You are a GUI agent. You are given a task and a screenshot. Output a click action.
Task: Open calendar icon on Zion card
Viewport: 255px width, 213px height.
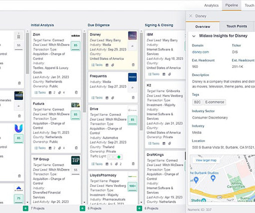click(x=50, y=92)
